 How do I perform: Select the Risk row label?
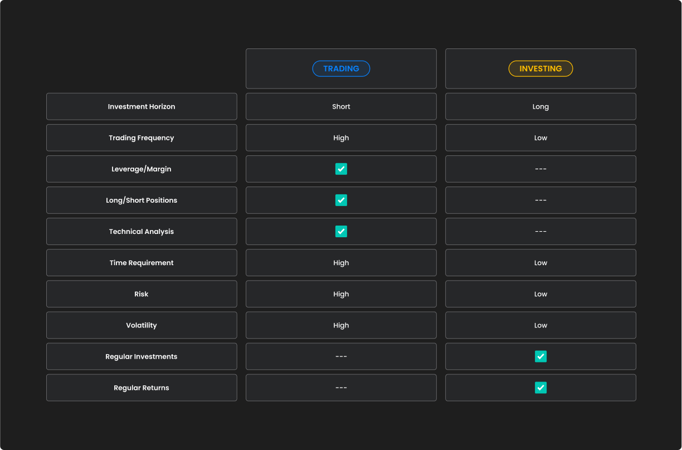click(142, 294)
